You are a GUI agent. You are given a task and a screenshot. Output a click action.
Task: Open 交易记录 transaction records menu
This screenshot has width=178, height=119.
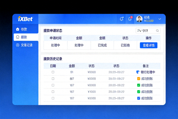[x=24, y=45]
